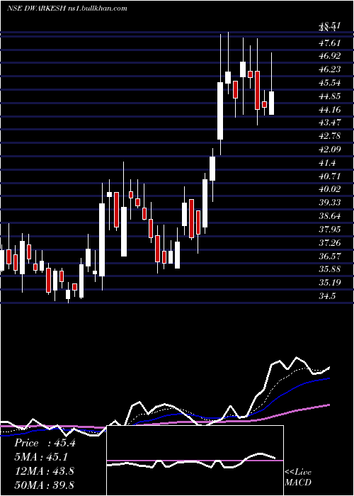The width and height of the screenshot is (354, 496).
Task: Select the 42.09 price label
Action: [x=330, y=150]
